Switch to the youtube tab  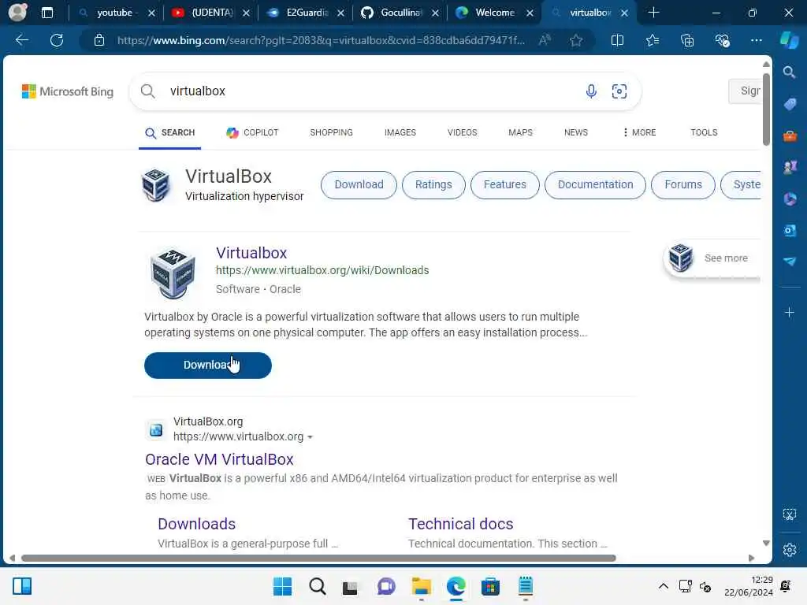114,13
